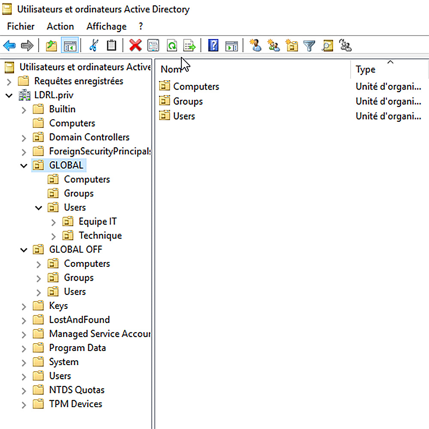Click the Forward arrow toolbar icon
The image size is (429, 429).
(27, 45)
